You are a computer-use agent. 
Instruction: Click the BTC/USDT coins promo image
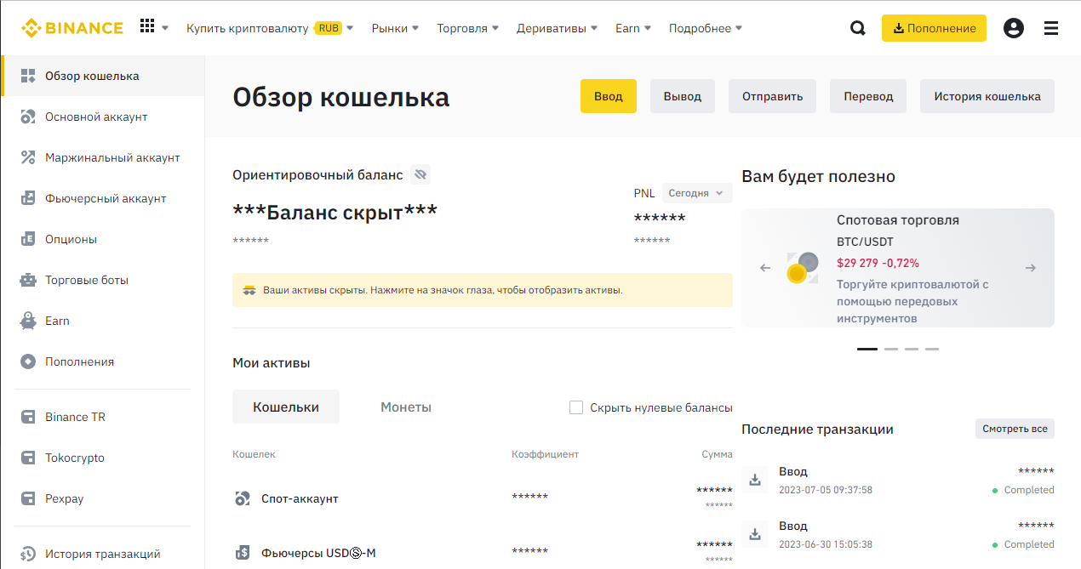pos(803,268)
